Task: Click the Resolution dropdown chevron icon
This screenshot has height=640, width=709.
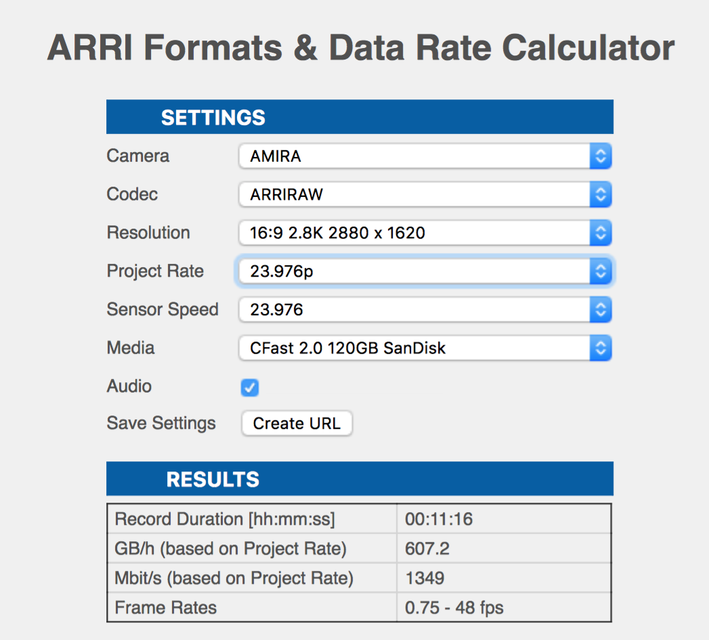Action: [601, 233]
